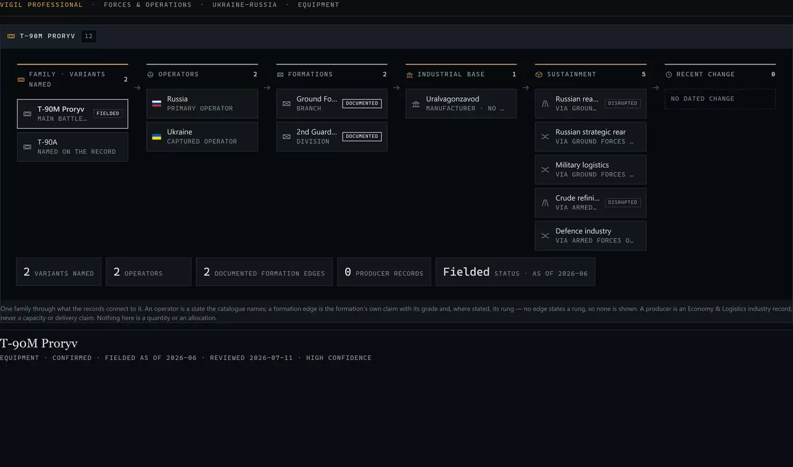Click the Family Variants column icon
The image size is (793, 467).
click(x=21, y=79)
